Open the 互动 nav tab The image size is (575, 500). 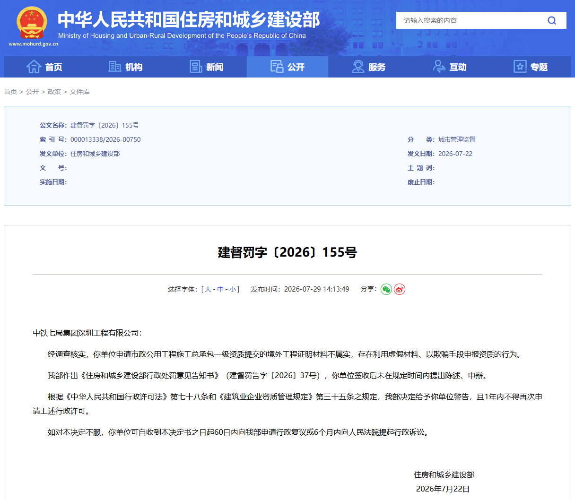coord(450,67)
